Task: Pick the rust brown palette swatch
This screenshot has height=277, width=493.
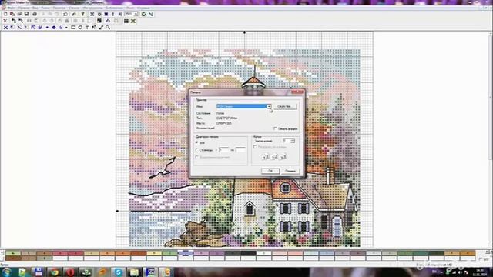Action: (139, 253)
